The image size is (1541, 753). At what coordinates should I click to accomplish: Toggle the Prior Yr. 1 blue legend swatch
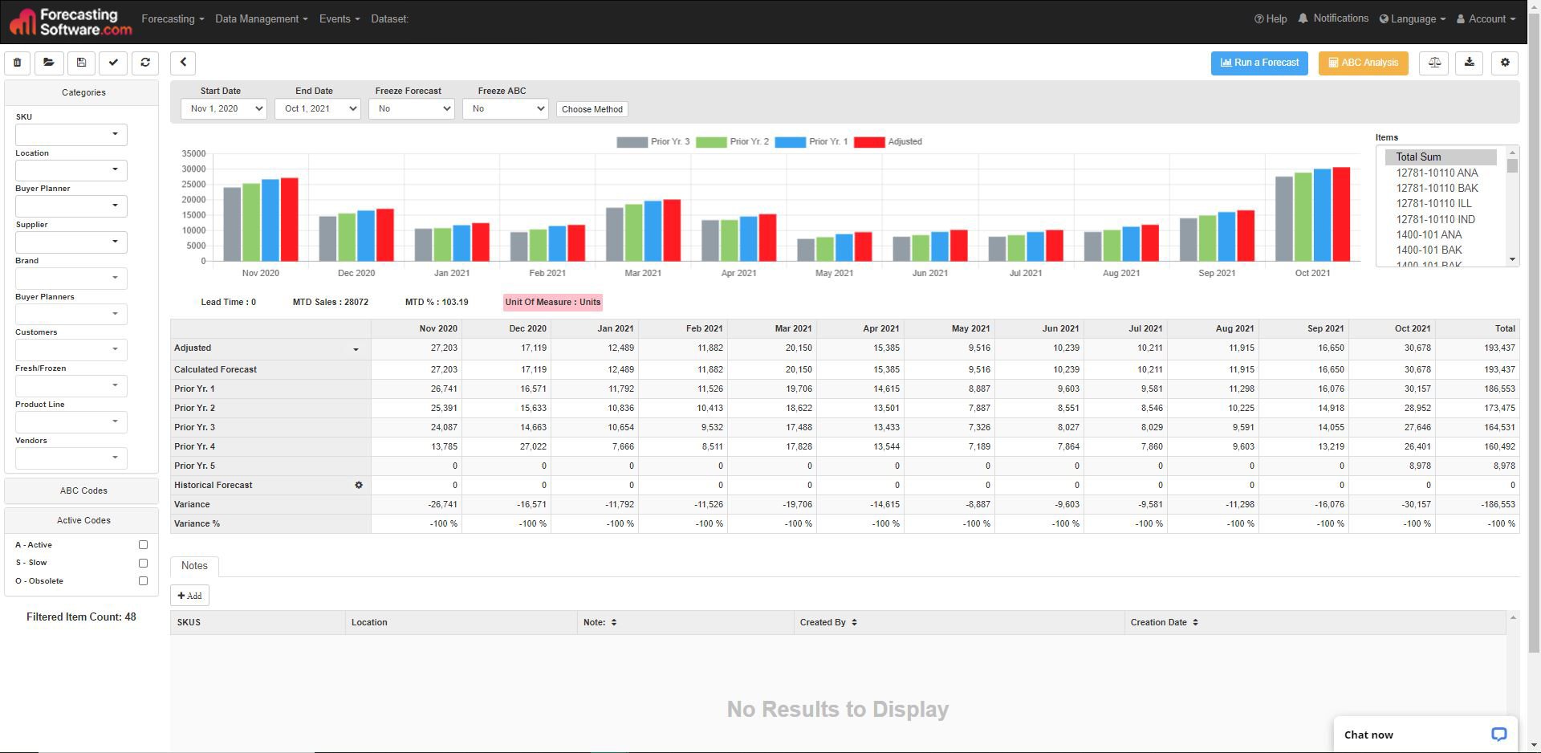tap(790, 142)
